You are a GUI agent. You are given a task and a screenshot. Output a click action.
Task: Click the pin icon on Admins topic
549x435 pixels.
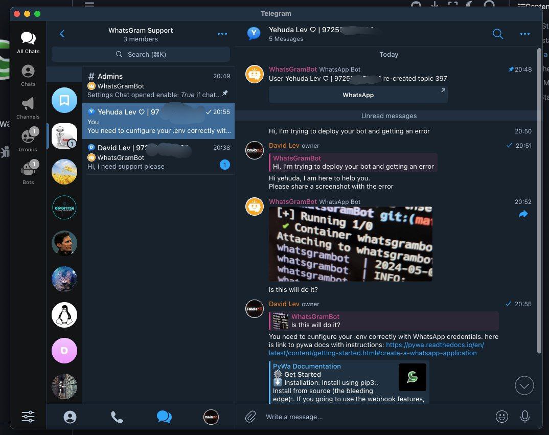pyautogui.click(x=225, y=93)
